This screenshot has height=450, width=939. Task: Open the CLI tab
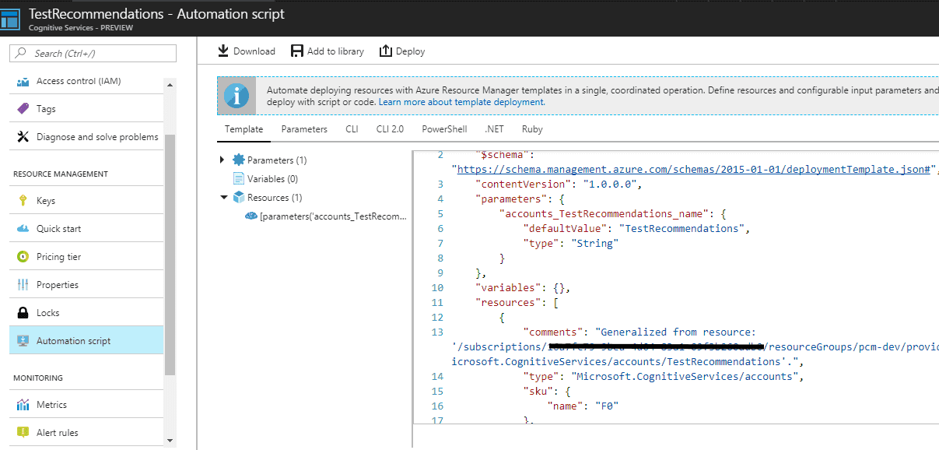tap(352, 129)
